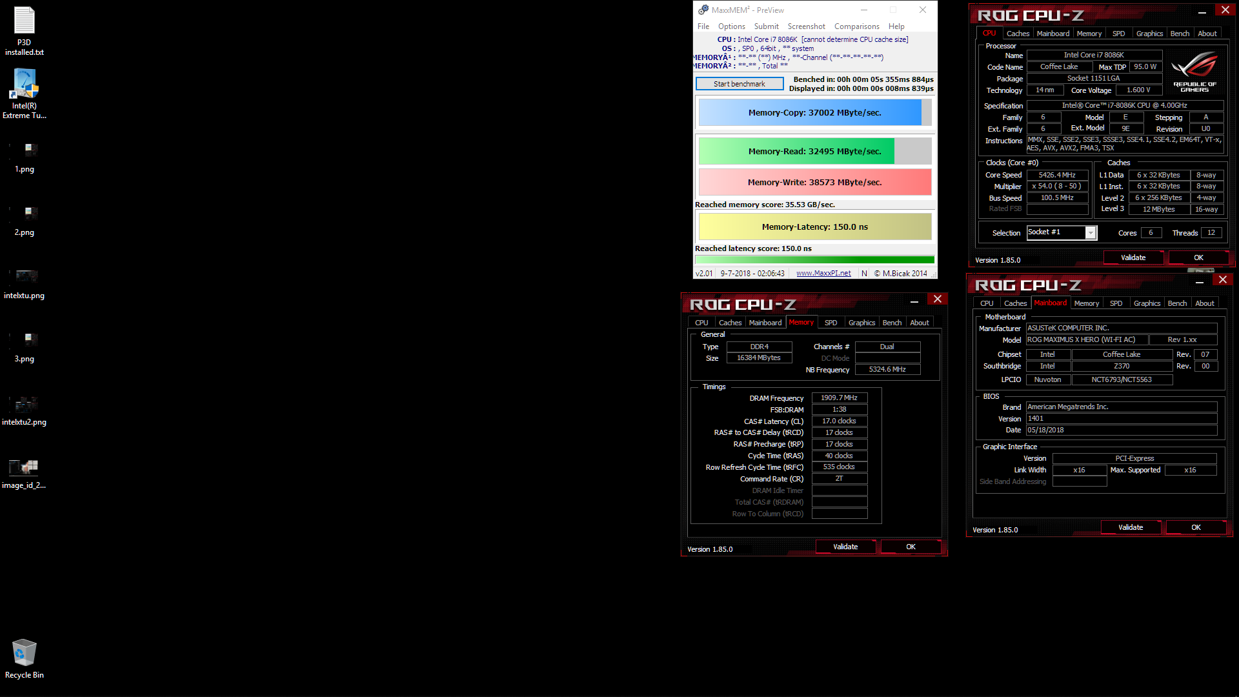Switch to CPU tab in Memory window
Screen dimensions: 1239x697
coord(701,323)
